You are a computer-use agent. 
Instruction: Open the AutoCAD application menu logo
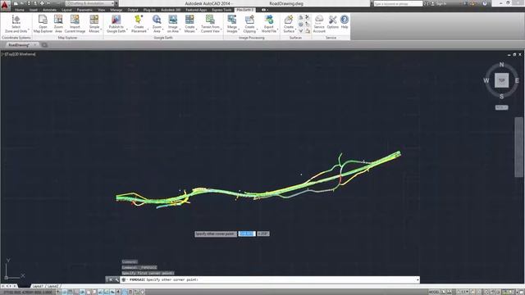coord(5,6)
